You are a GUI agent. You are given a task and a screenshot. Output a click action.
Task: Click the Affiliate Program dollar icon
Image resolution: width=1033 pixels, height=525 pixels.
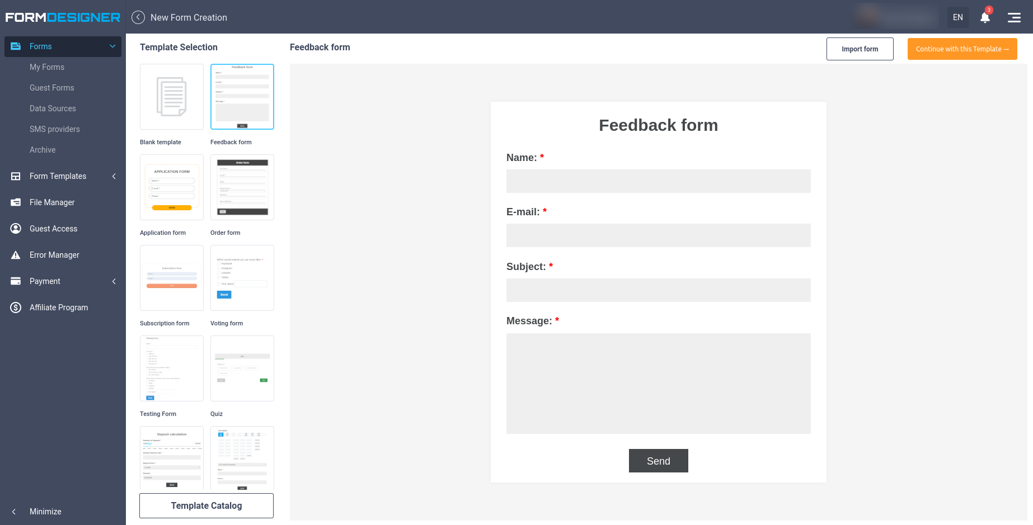(x=16, y=308)
